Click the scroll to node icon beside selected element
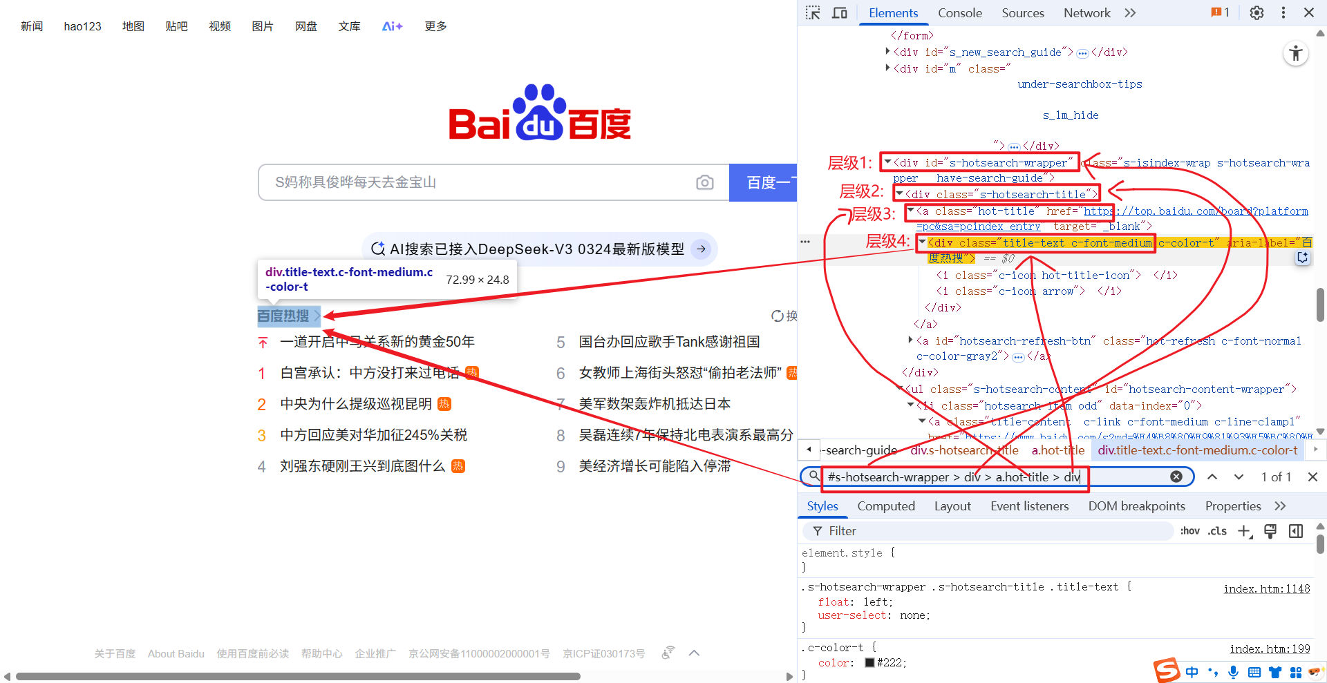This screenshot has width=1327, height=683. (x=1303, y=258)
